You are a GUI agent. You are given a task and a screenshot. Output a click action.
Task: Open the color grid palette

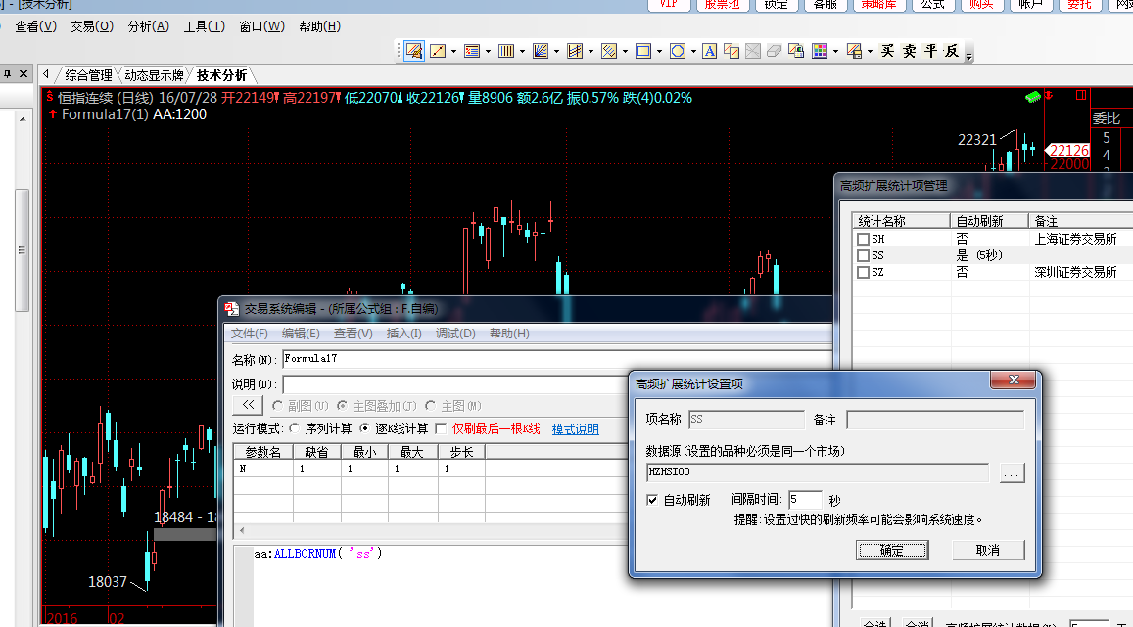[819, 51]
